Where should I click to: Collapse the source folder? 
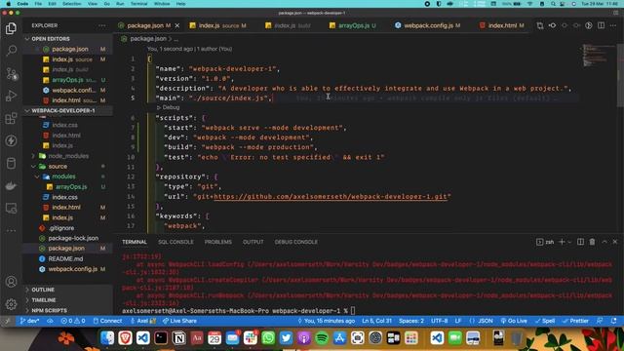click(58, 167)
